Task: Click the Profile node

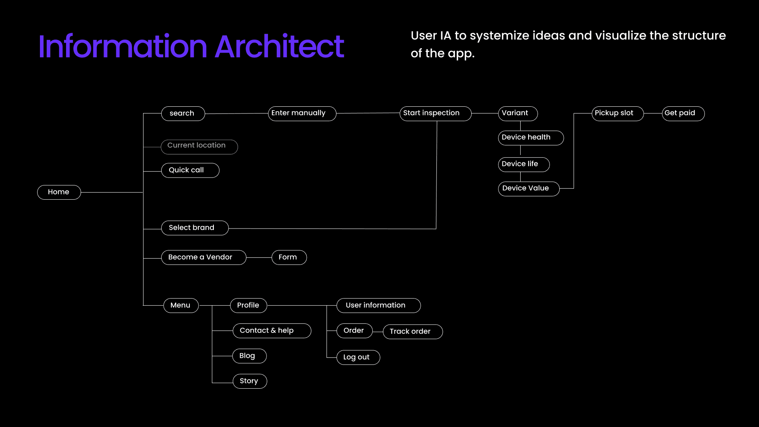Action: [x=248, y=305]
